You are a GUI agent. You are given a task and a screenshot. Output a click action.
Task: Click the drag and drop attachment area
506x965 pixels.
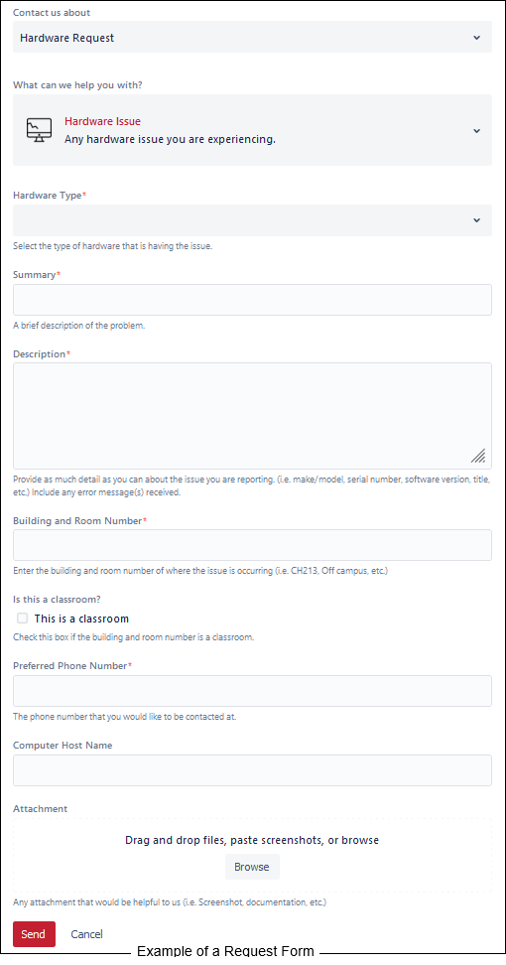[x=252, y=855]
